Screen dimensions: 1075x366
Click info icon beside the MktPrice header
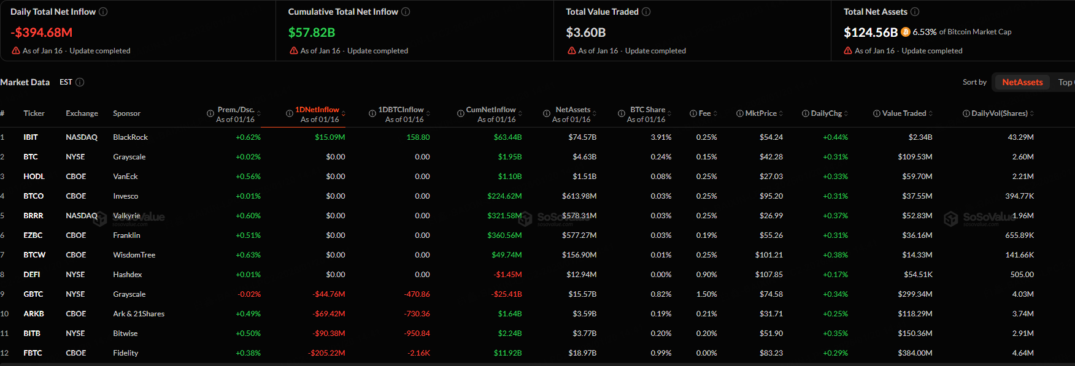click(x=740, y=113)
